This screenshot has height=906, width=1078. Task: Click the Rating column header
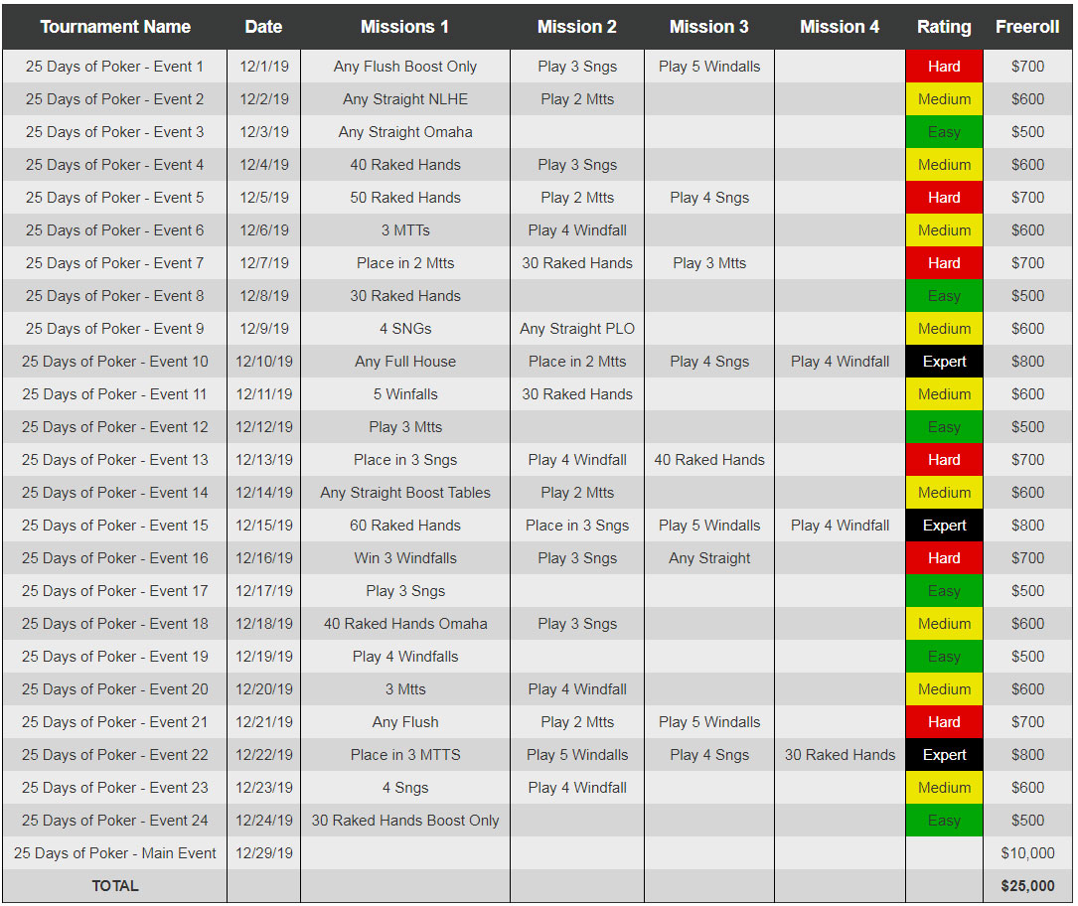coord(944,27)
